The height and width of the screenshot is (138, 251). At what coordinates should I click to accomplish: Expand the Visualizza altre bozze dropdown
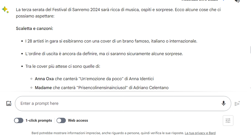coord(224,1)
